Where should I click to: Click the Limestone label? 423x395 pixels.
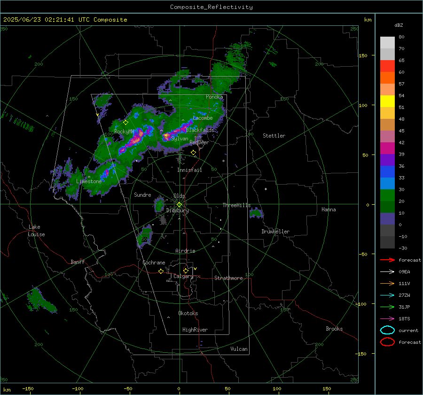tap(89, 181)
